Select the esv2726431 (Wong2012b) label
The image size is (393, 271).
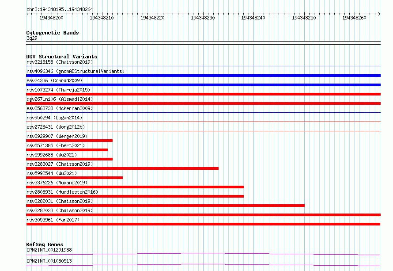coord(56,127)
